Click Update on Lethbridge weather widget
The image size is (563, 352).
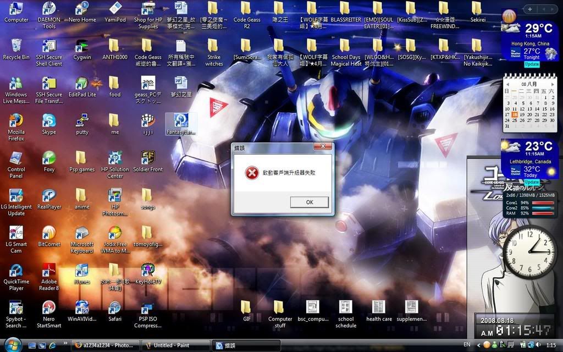point(531,182)
